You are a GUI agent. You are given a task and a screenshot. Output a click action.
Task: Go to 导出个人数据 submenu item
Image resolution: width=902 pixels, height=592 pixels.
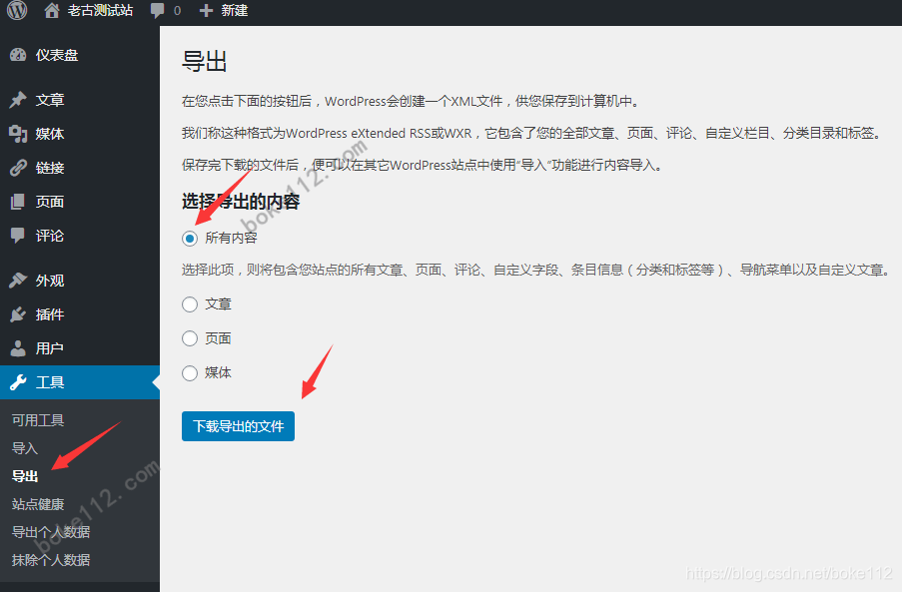click(x=51, y=532)
